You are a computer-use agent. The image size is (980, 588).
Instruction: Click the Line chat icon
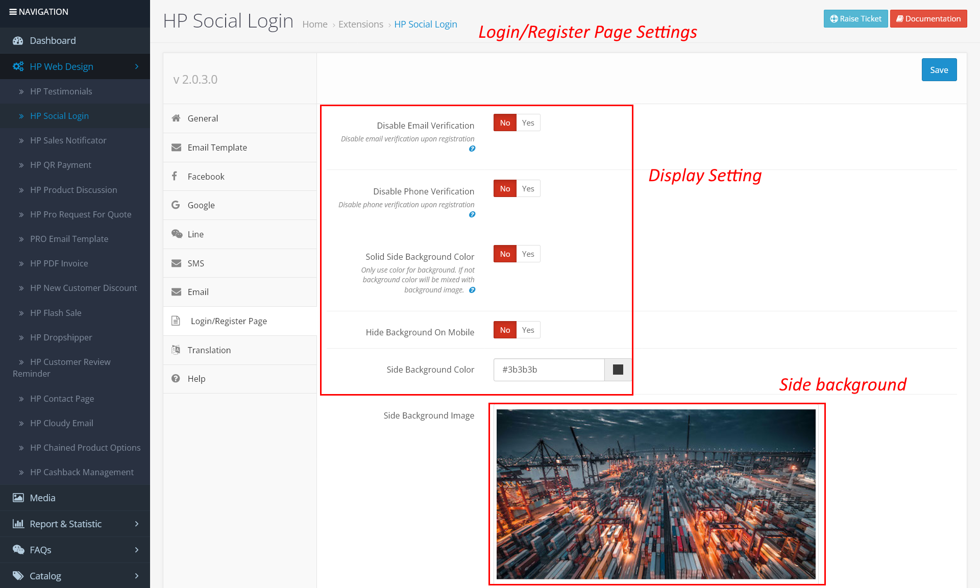pyautogui.click(x=177, y=234)
